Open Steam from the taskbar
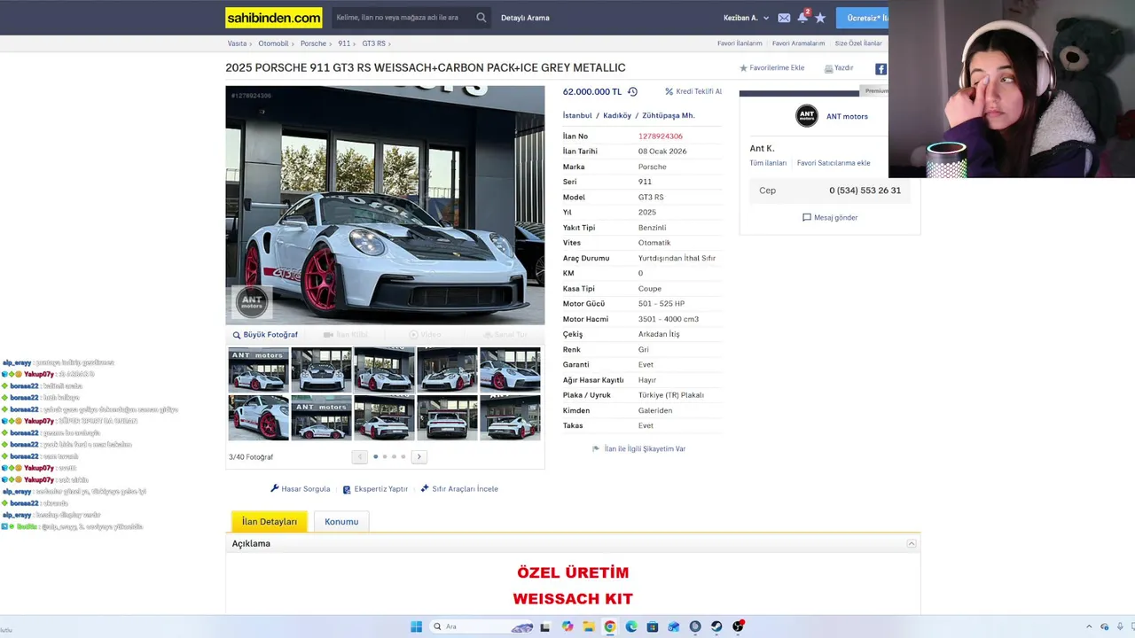The image size is (1135, 638). coord(716,626)
